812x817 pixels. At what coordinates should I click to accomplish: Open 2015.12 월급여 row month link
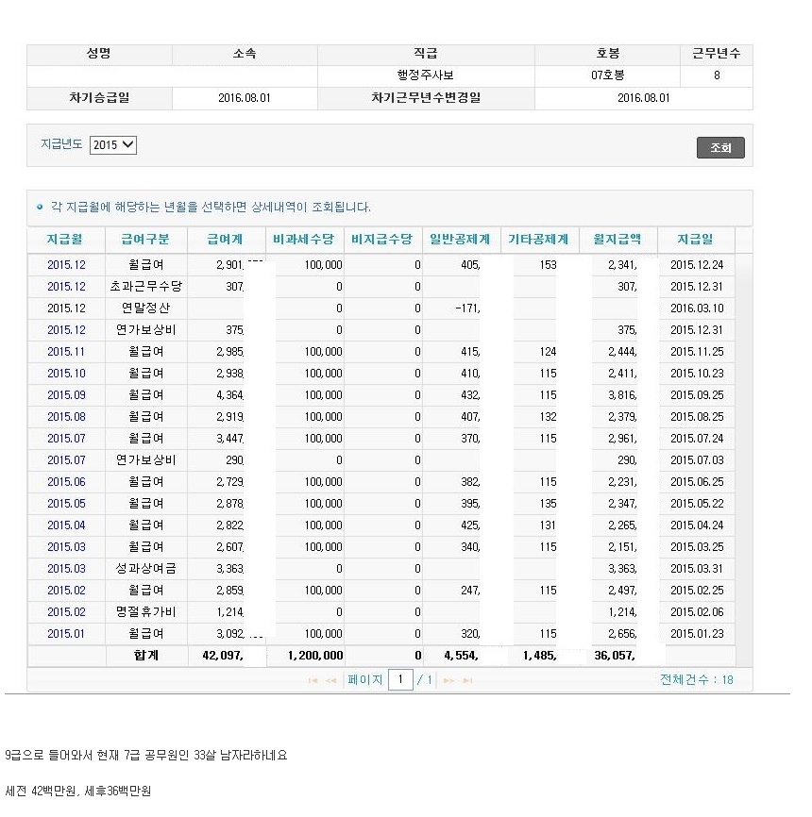pos(66,265)
